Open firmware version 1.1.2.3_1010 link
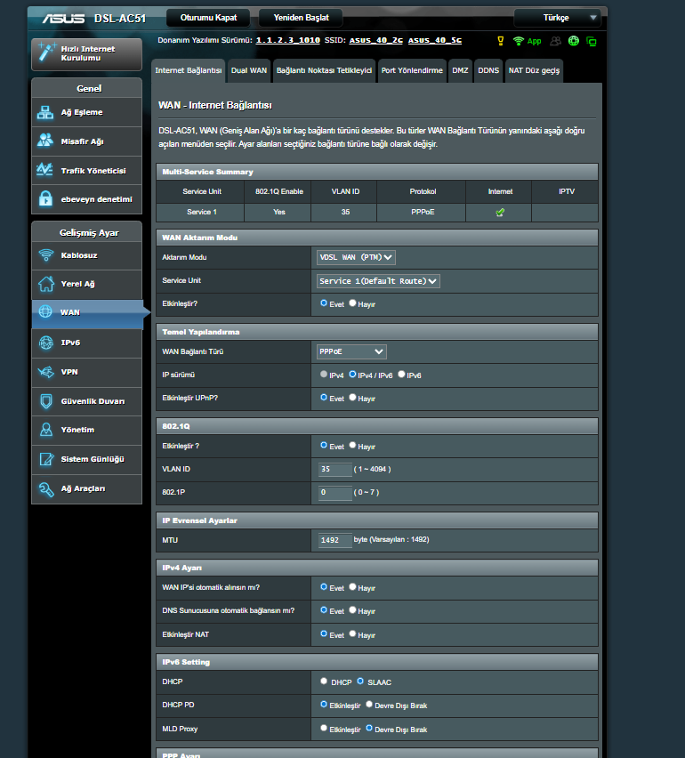The image size is (685, 758). coord(288,40)
